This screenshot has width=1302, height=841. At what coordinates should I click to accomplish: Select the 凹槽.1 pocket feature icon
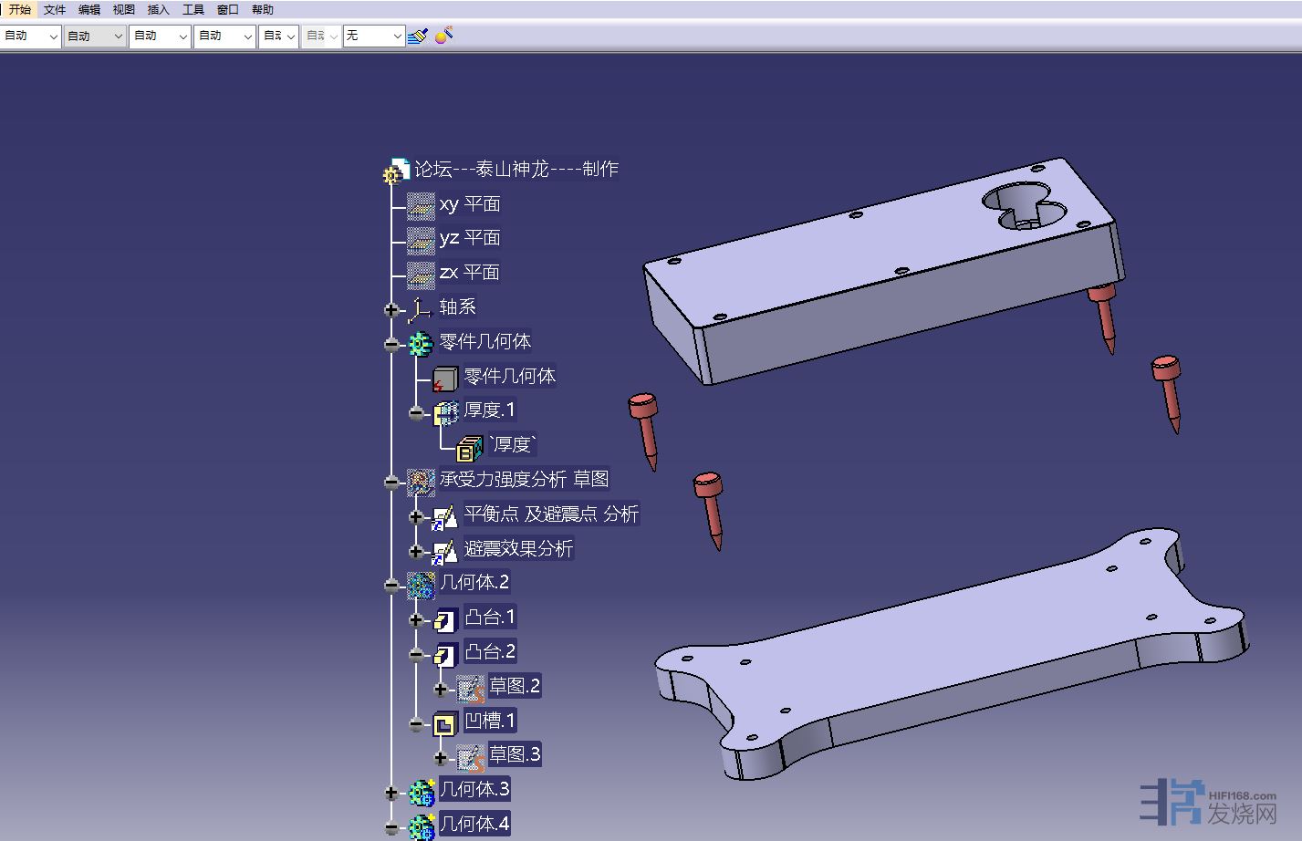click(x=444, y=723)
